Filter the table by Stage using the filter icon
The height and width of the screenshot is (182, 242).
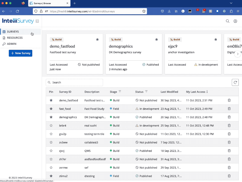pyautogui.click(x=120, y=92)
